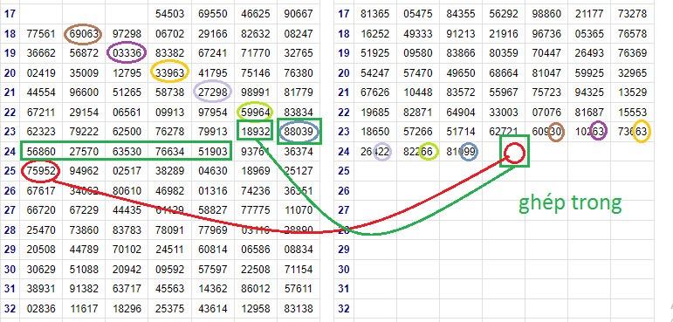Select the green-boxed cell 18932

pos(255,132)
